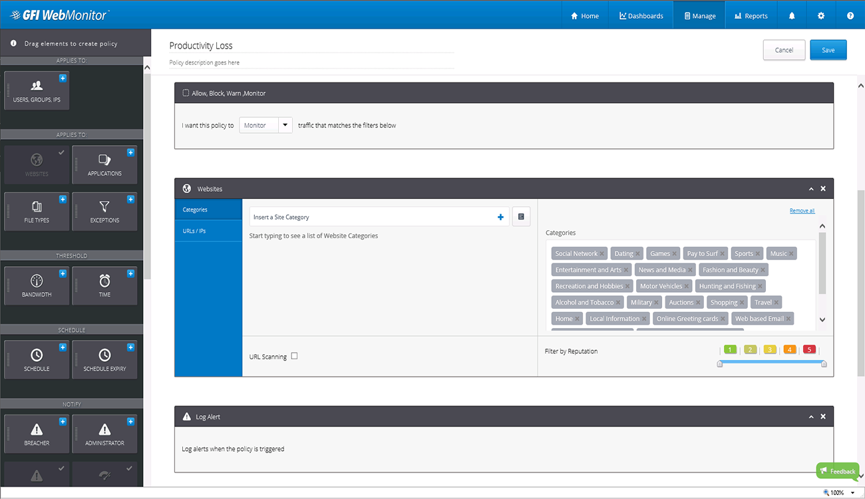Click the Save button
The image size is (865, 499).
(828, 50)
